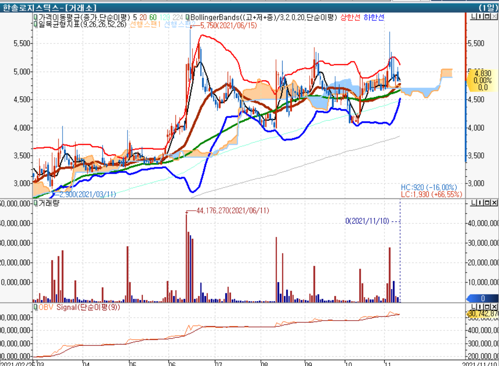
Task: Toggle the BollingerBands indicator marker
Action: coord(187,17)
